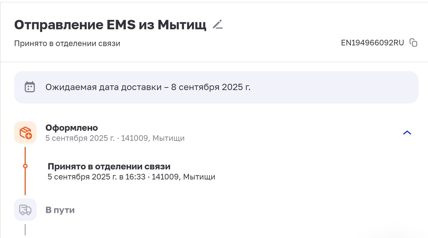Image resolution: width=428 pixels, height=238 pixels.
Task: Select the delivery truck status icon
Action: tap(25, 210)
